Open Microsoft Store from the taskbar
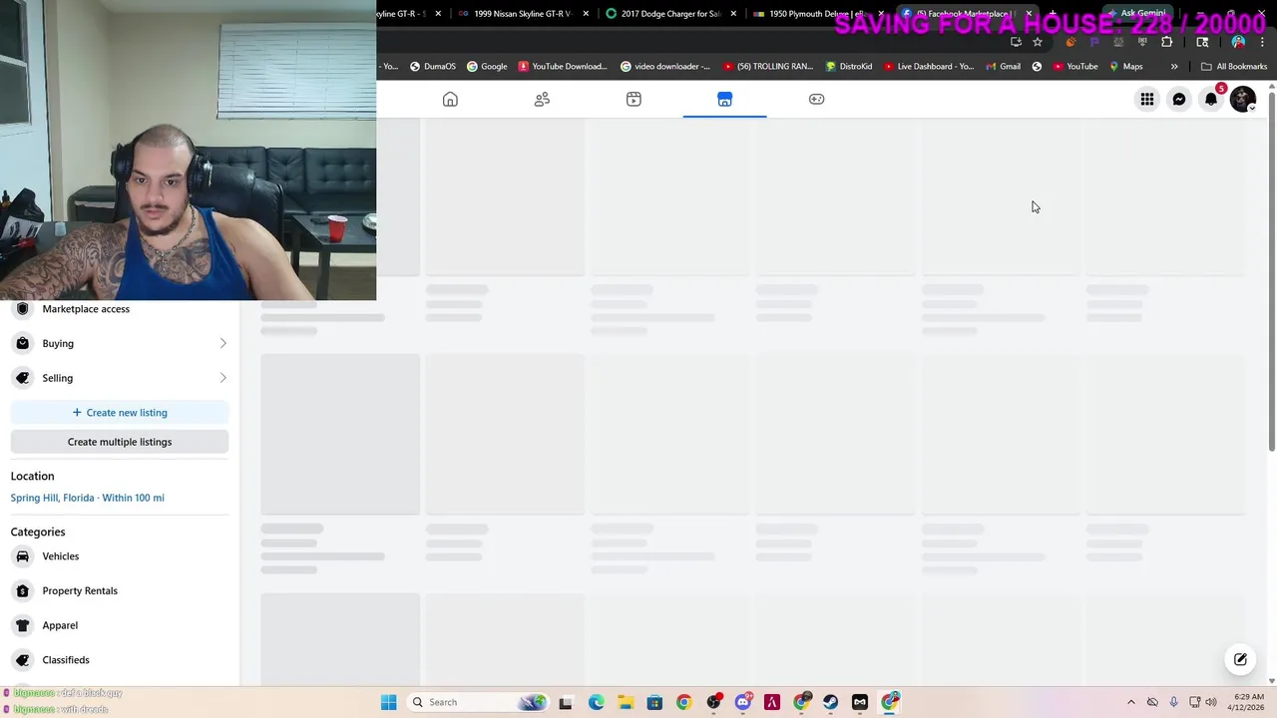 pyautogui.click(x=654, y=702)
